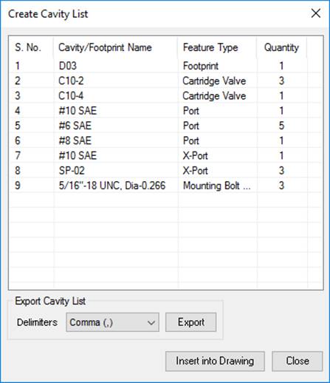Image resolution: width=330 pixels, height=383 pixels.
Task: Select the #10 SAE X-Port row
Action: (165, 155)
